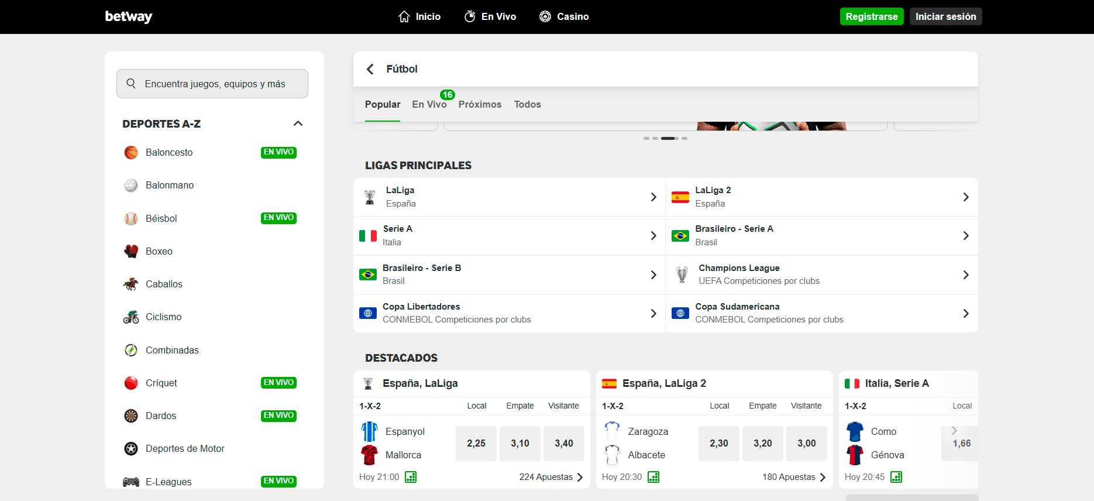Image resolution: width=1094 pixels, height=501 pixels.
Task: Click the Iniciar sesión button
Action: [x=945, y=16]
